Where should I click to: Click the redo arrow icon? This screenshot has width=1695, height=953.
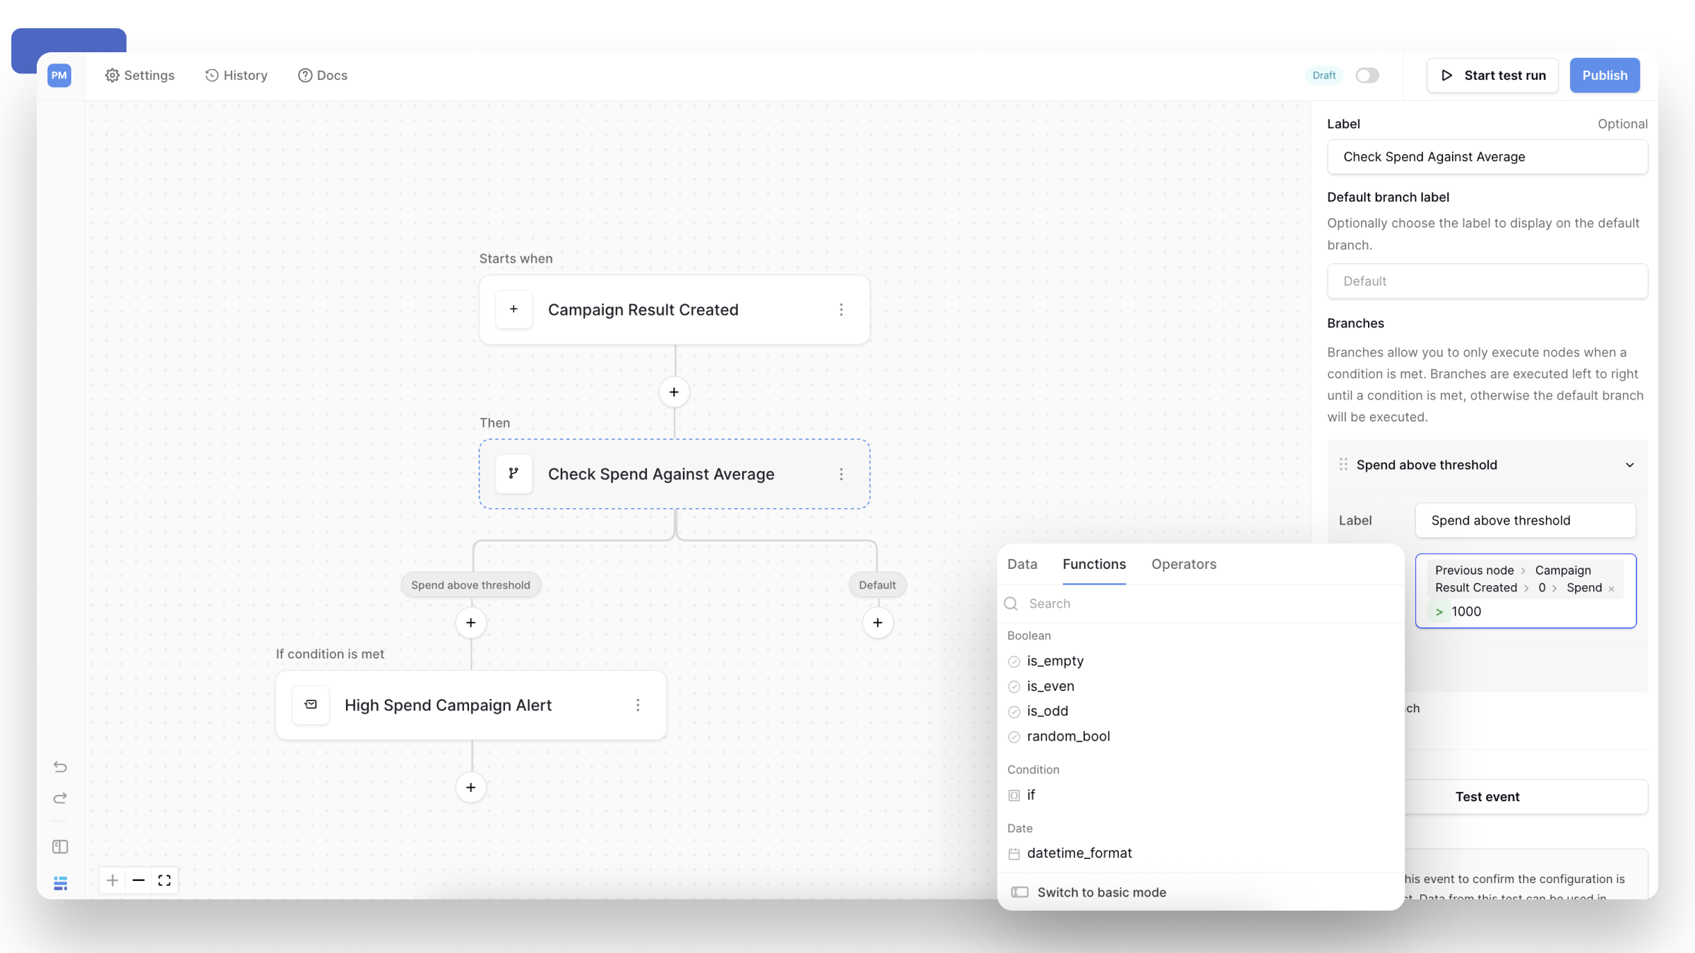tap(60, 798)
